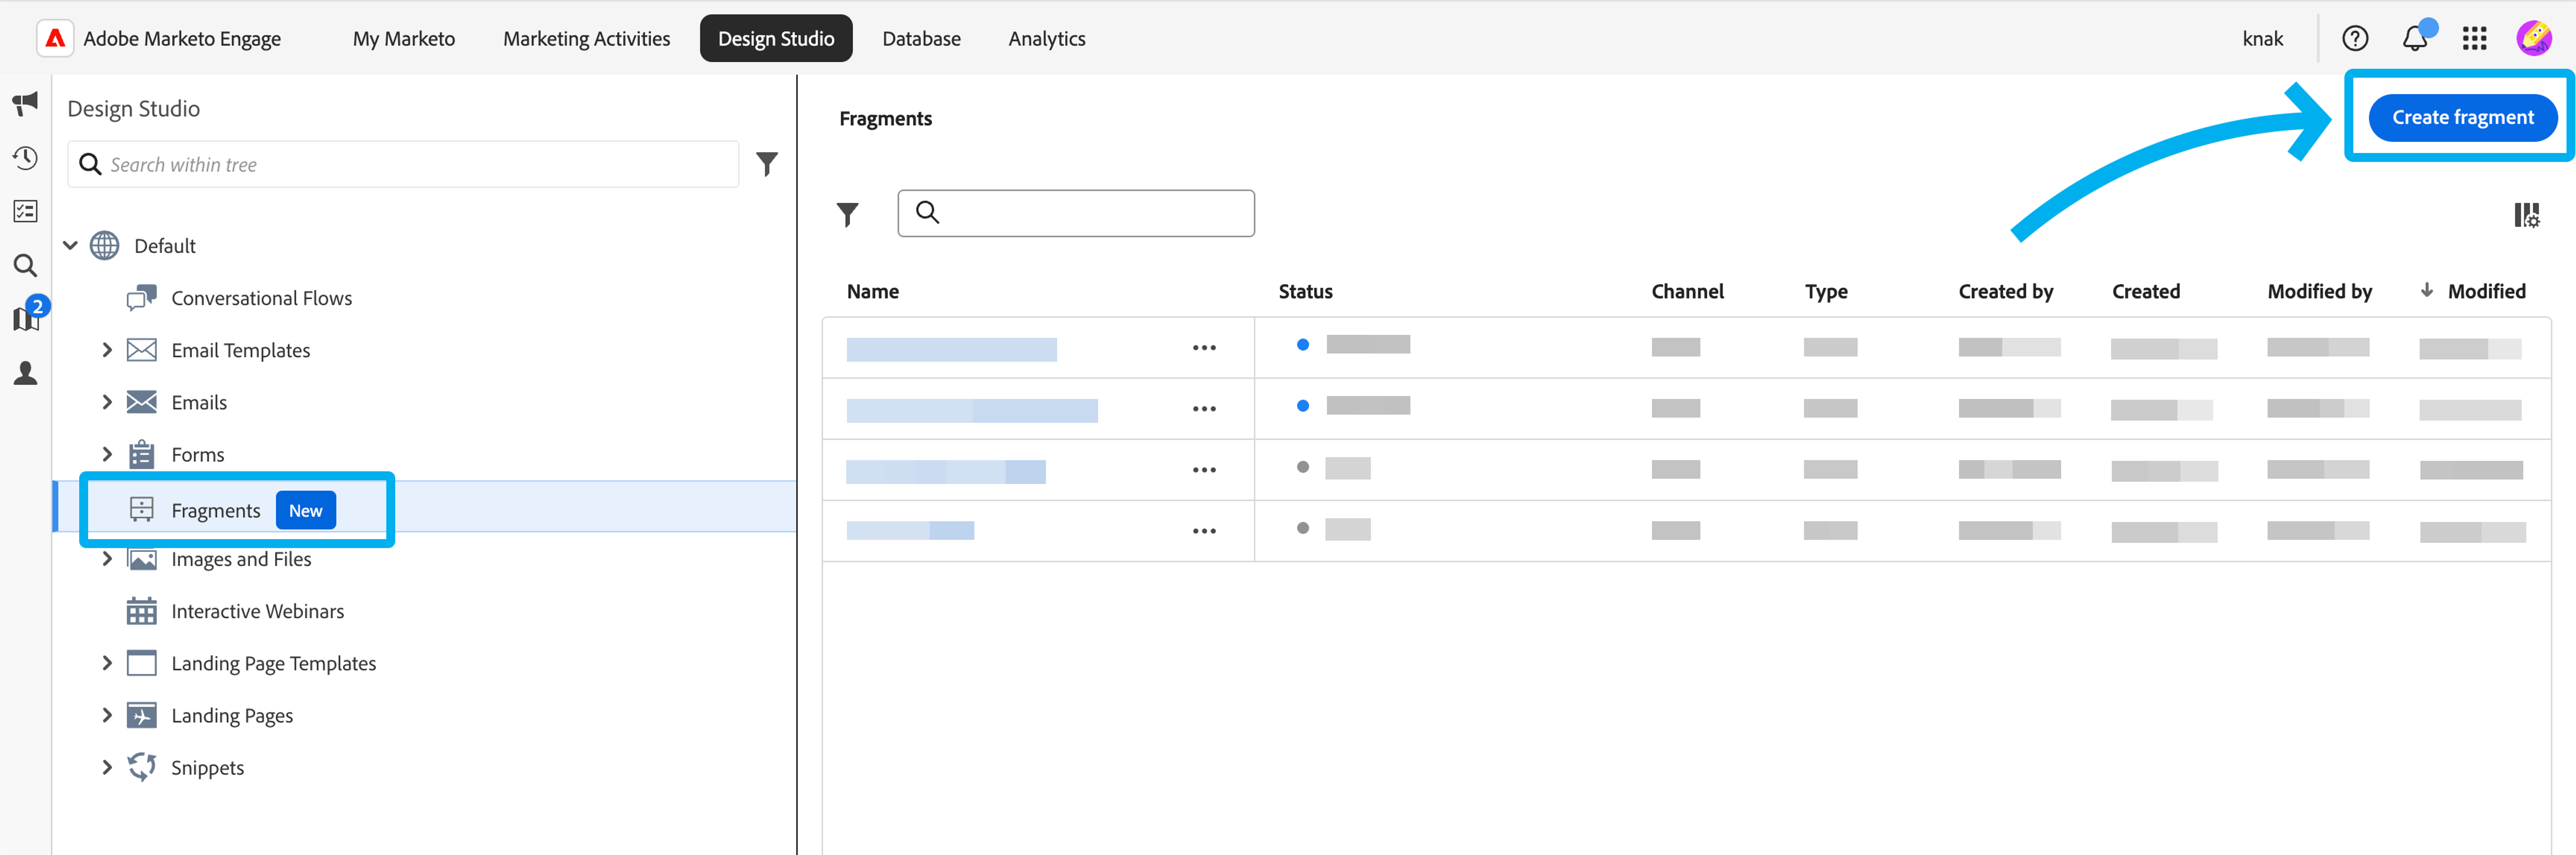
Task: Open the megaphone icon in the left rail
Action: point(25,102)
